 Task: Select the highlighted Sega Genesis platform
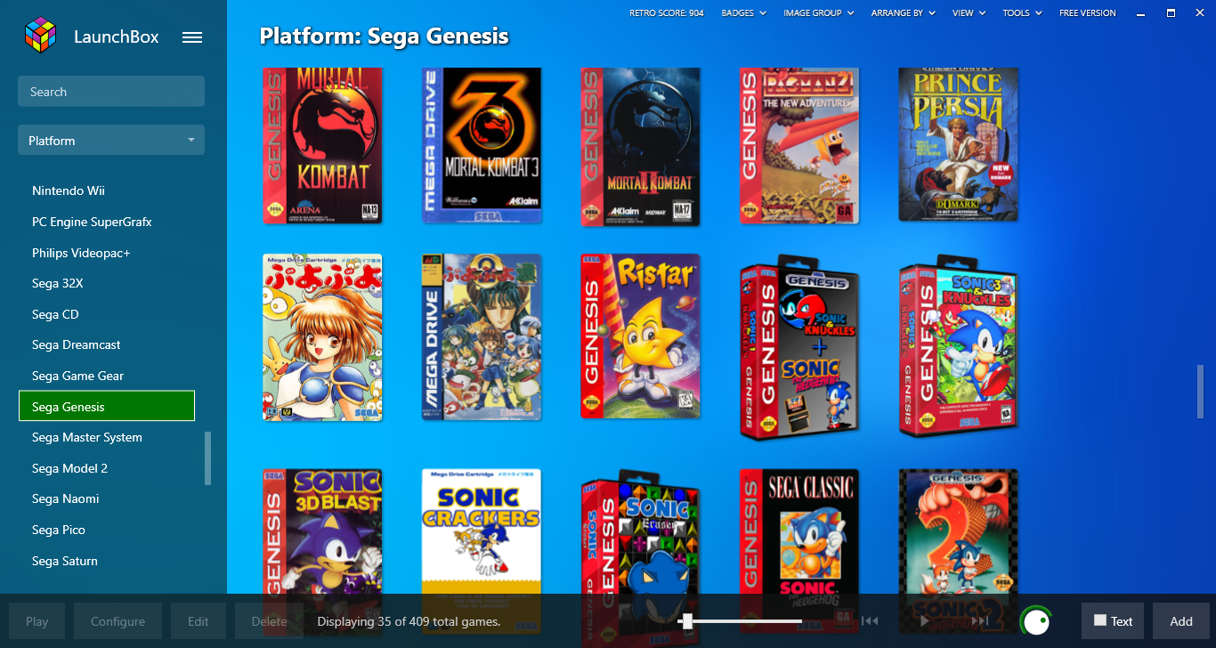pos(107,406)
